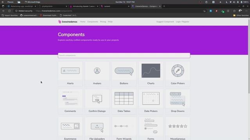This screenshot has height=140, width=250.
Task: Open the Home nav link
Action: tap(83, 22)
